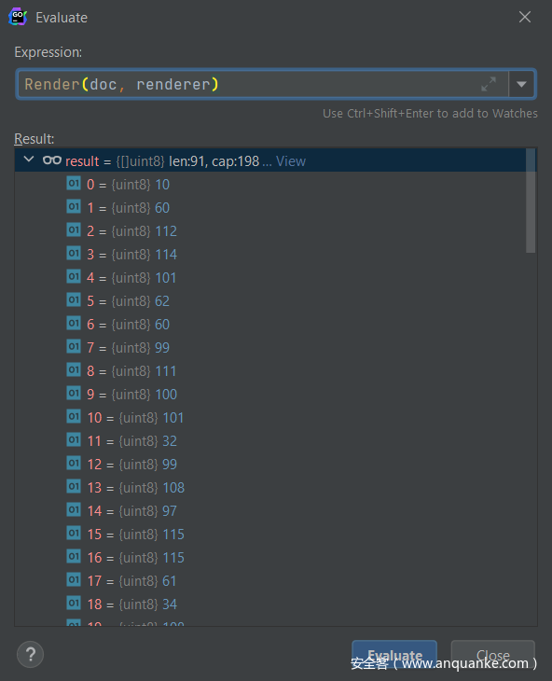Click the View link for result value
The image size is (552, 681).
(291, 161)
